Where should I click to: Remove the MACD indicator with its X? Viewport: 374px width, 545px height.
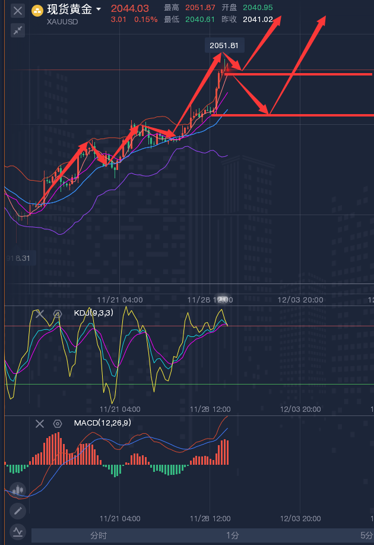click(40, 424)
